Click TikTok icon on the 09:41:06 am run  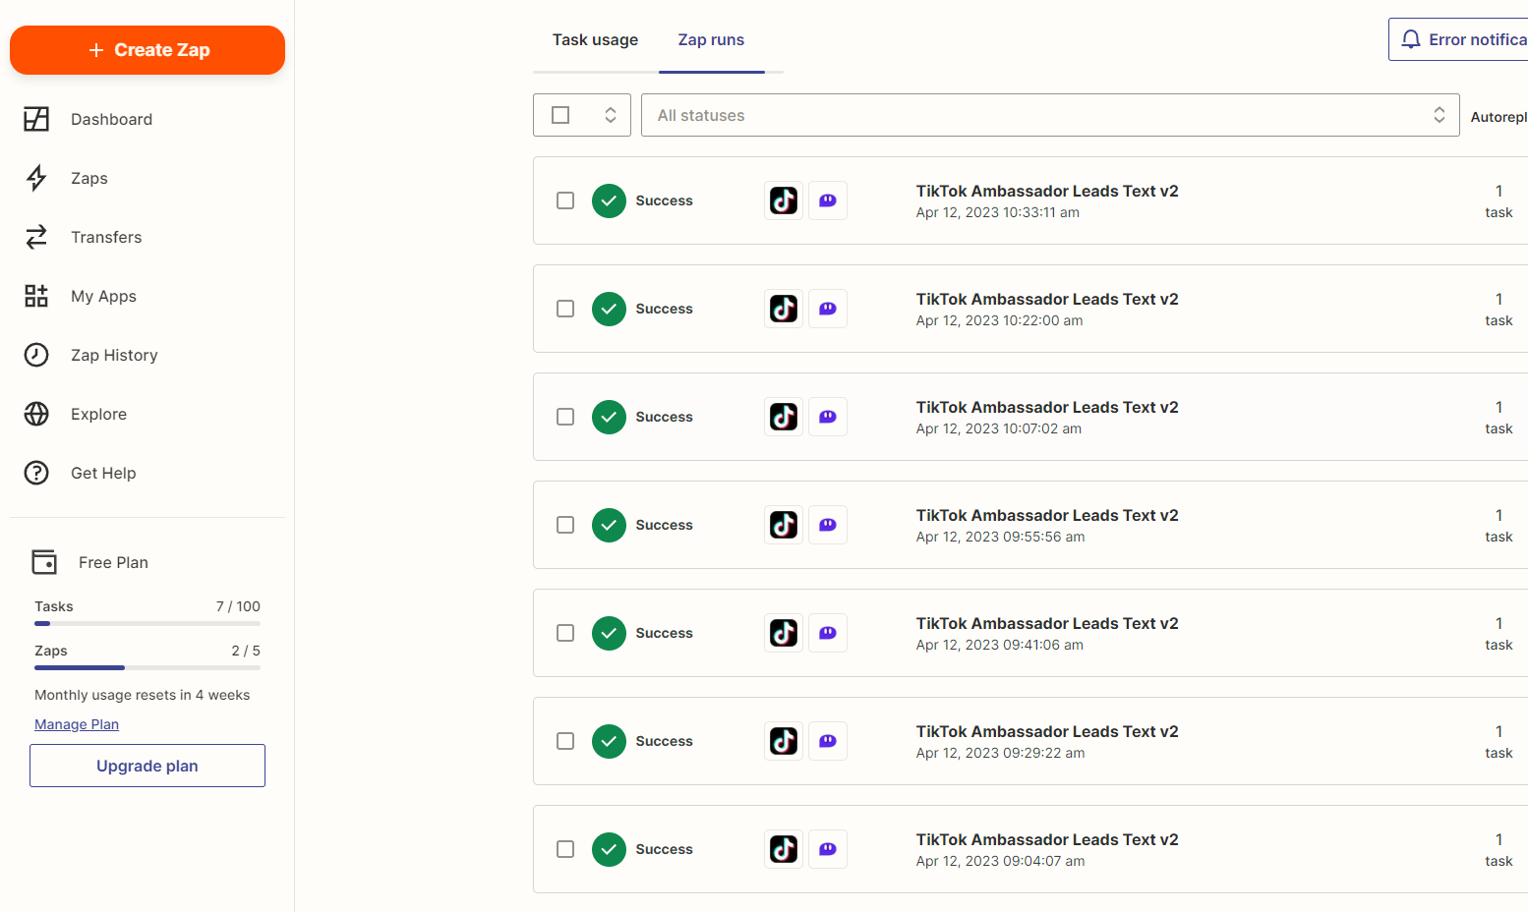[x=784, y=633]
